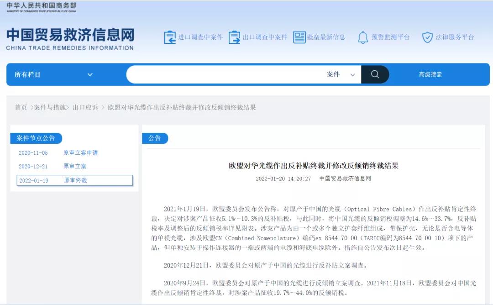
Task: Go to 首页 breadcrumb
Action: pyautogui.click(x=21, y=108)
